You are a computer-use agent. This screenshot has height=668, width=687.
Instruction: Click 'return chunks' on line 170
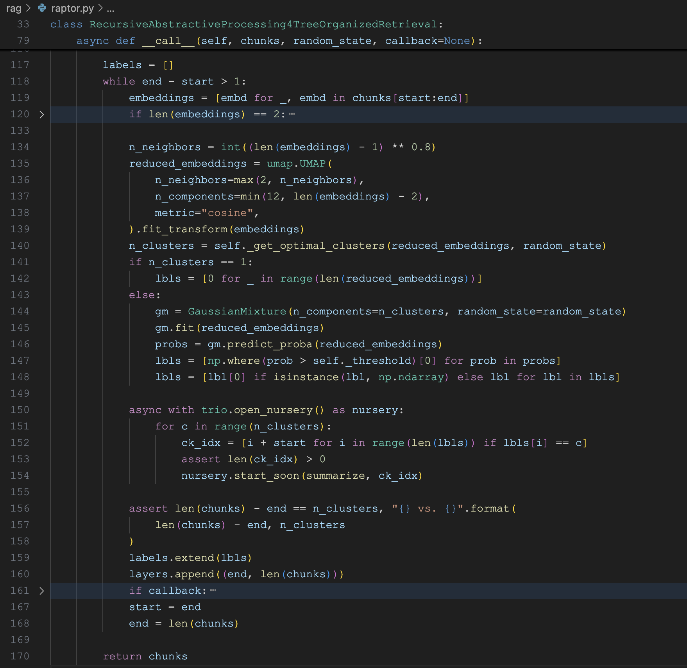145,656
